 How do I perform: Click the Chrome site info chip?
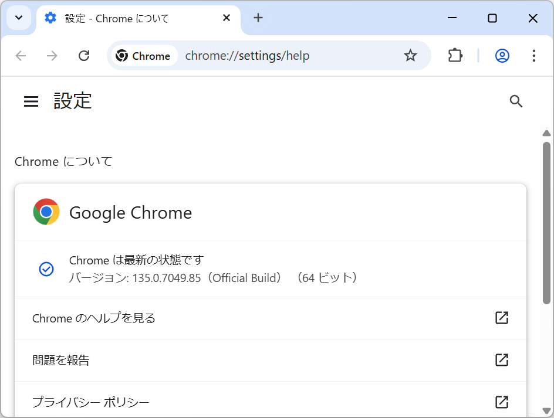click(144, 56)
